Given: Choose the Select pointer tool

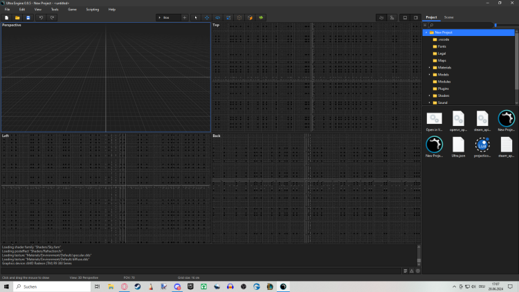Looking at the screenshot, I should point(195,17).
